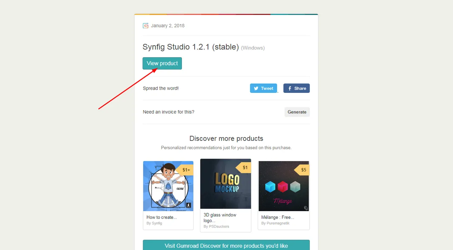Click the '3D glass window logo...' title
The image size is (453, 250).
coord(220,218)
